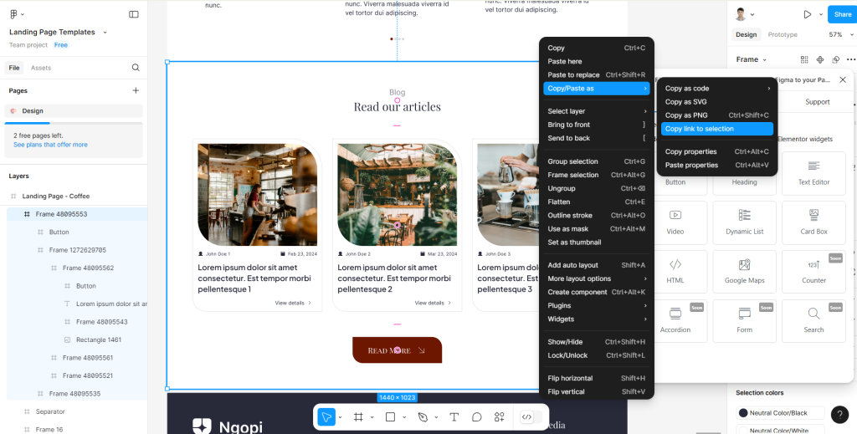Click the first blog article photo
857x434 pixels.
tap(258, 195)
